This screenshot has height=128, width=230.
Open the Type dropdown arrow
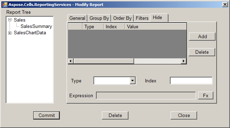[133, 81]
